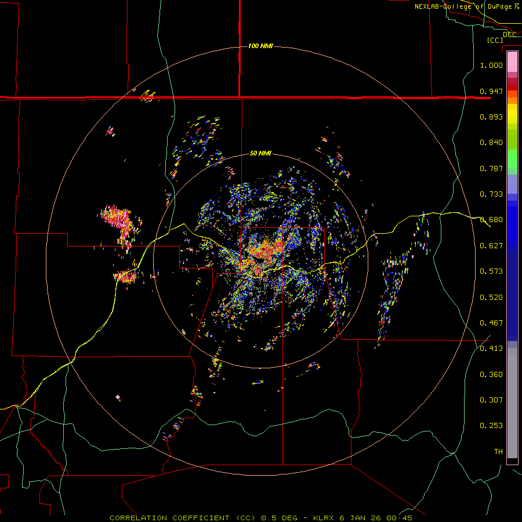Viewport: 522px width, 522px height.
Task: Click the [CC] legend header
Action: coord(495,40)
